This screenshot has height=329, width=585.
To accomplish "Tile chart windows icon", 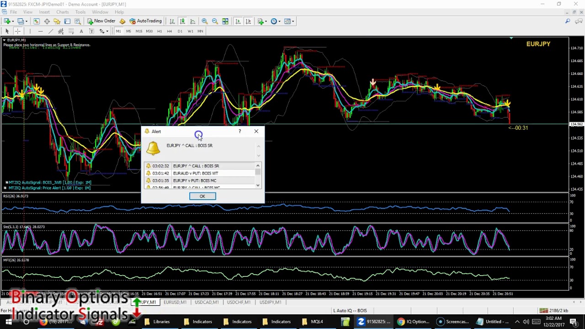I will [x=225, y=21].
